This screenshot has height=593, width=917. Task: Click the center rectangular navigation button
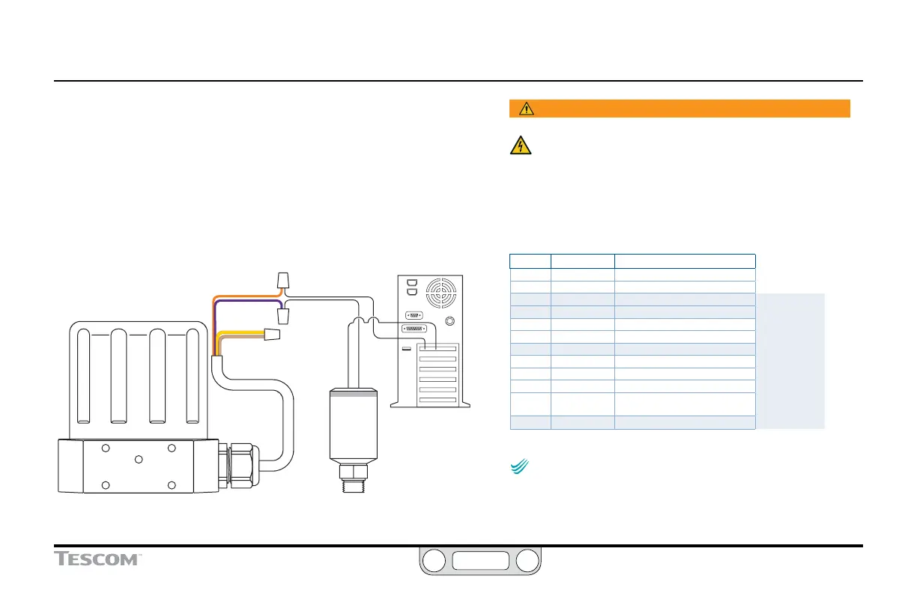[x=480, y=561]
